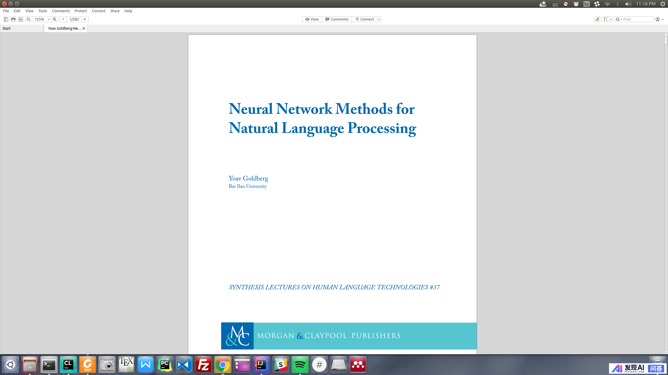Go to next page arrow
This screenshot has height=375, width=668.
[x=85, y=19]
